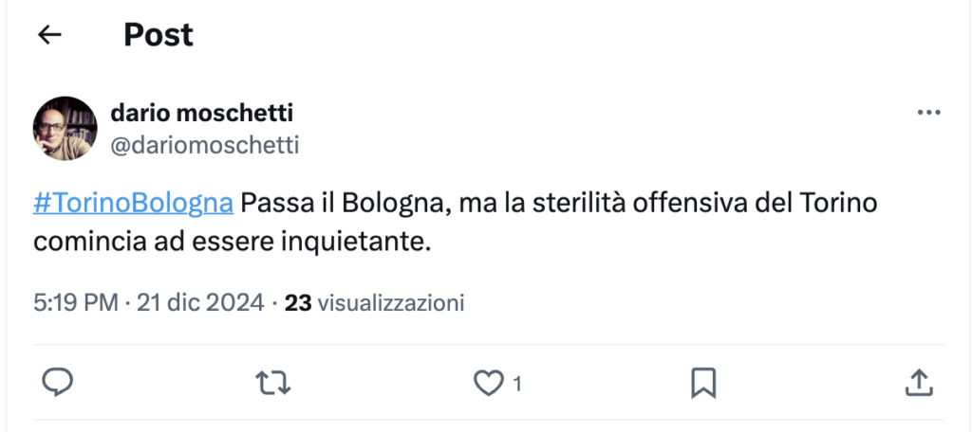972x432 pixels.
Task: Open the share menu icon
Action: pyautogui.click(x=917, y=382)
